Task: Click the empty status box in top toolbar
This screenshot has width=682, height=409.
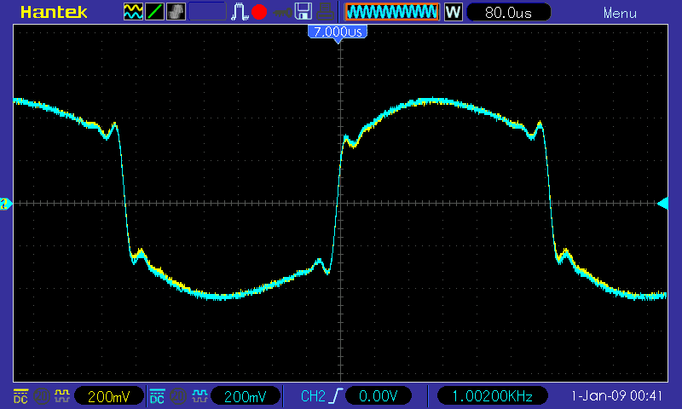Action: pyautogui.click(x=207, y=12)
